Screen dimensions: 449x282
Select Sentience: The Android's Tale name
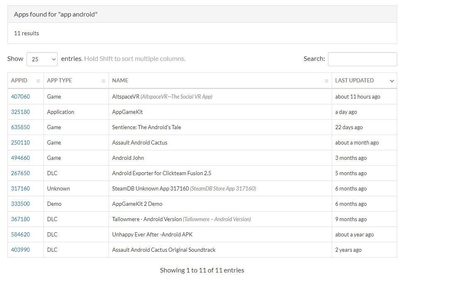pos(147,127)
